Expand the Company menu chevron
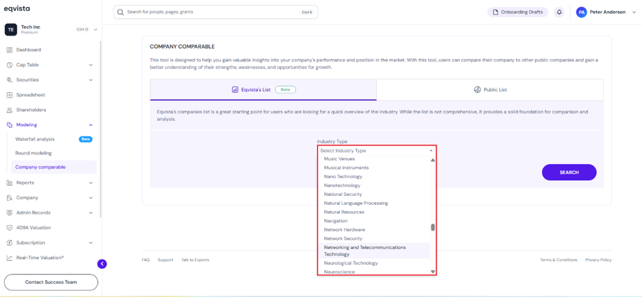Screen dimensions: 642x297 (x=91, y=197)
